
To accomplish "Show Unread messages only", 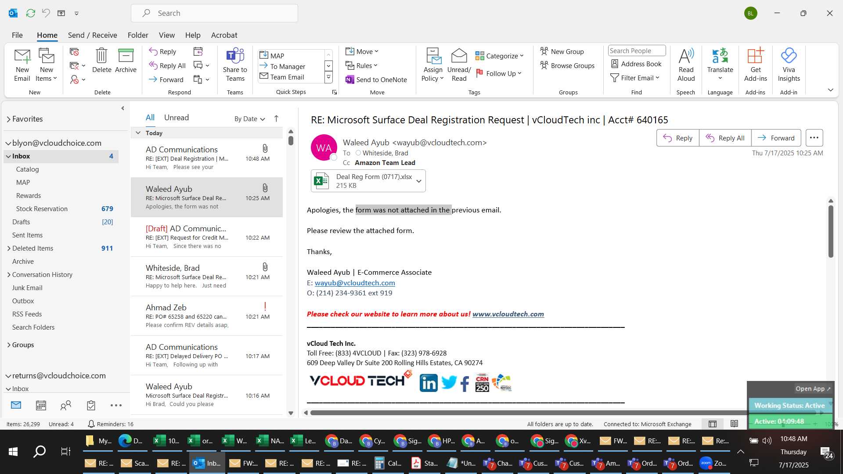I will point(176,118).
